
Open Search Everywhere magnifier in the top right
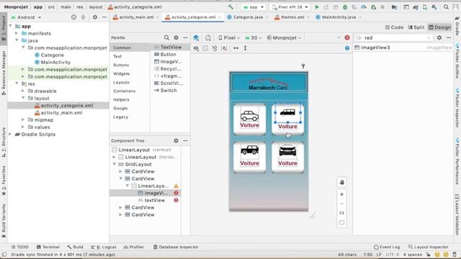pos(446,6)
